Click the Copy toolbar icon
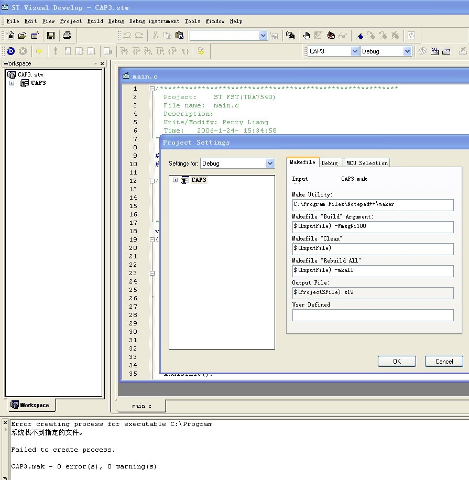 pos(167,36)
